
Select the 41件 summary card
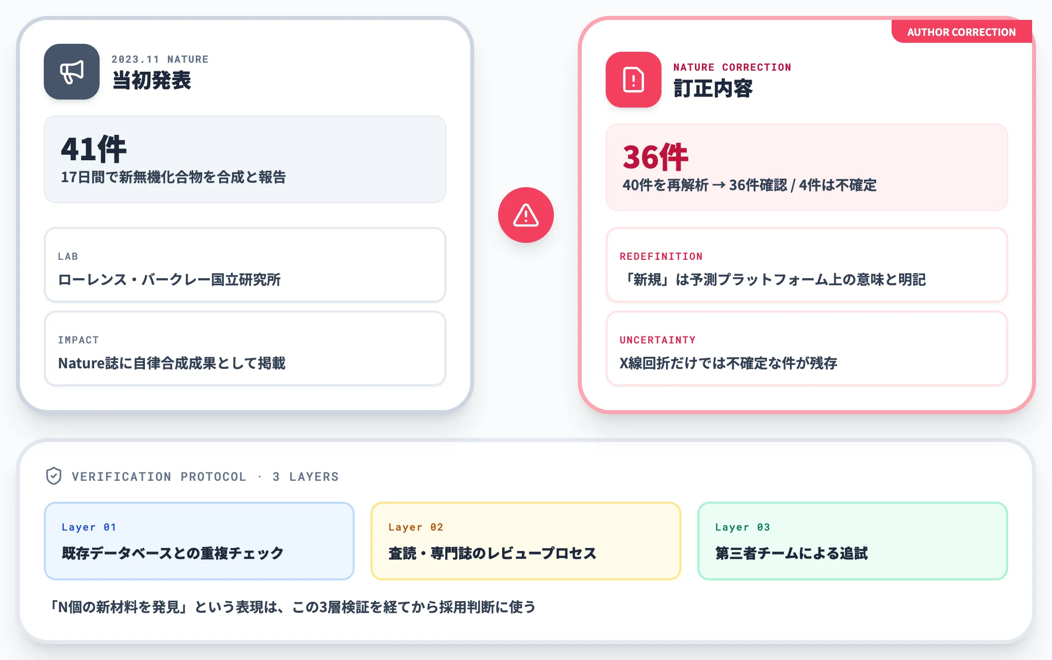(x=245, y=159)
